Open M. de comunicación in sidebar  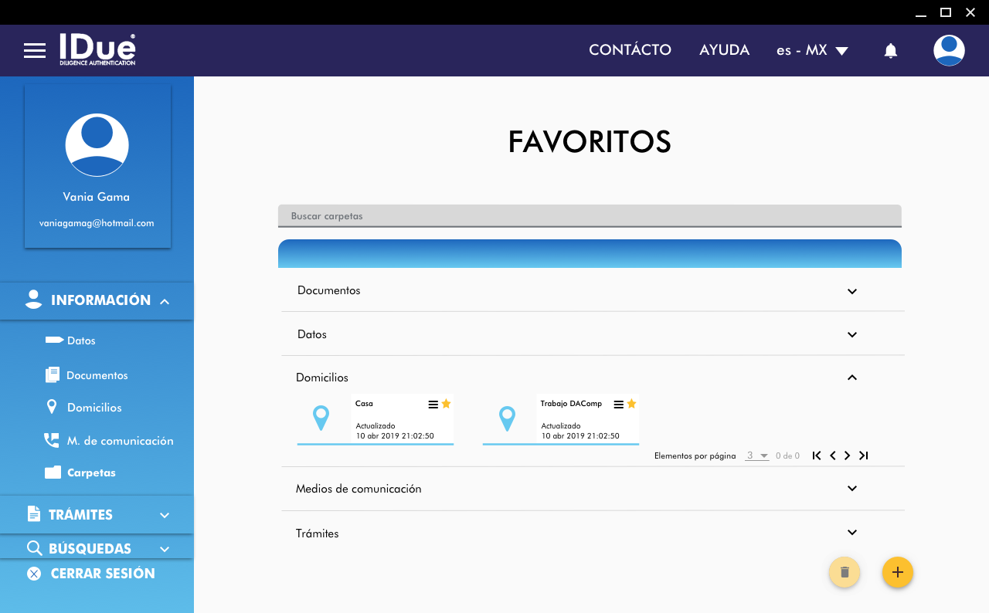(x=119, y=441)
